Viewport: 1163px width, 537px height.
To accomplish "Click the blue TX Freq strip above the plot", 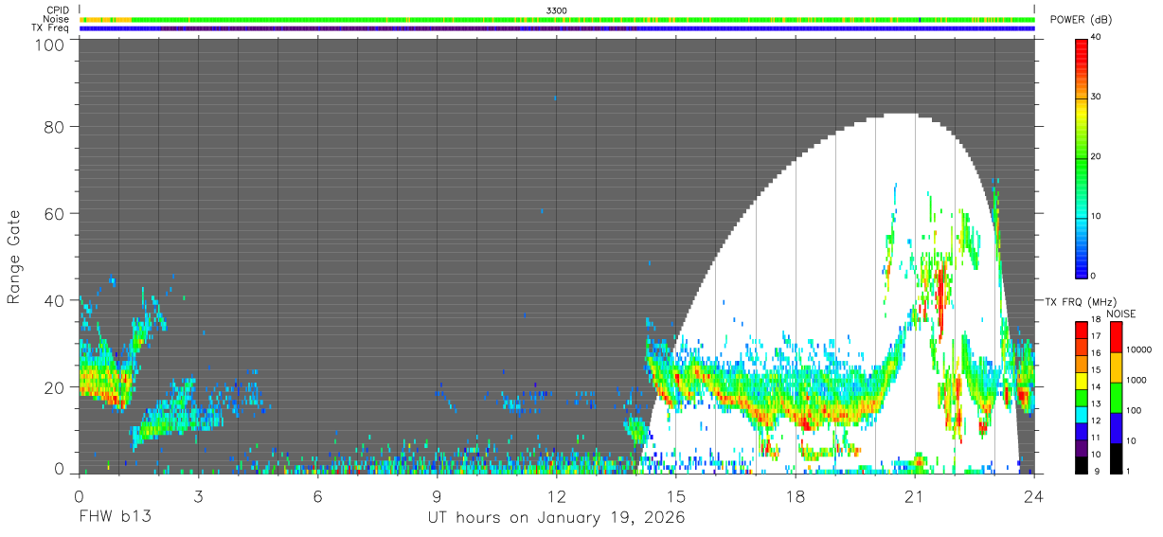I will coord(557,28).
